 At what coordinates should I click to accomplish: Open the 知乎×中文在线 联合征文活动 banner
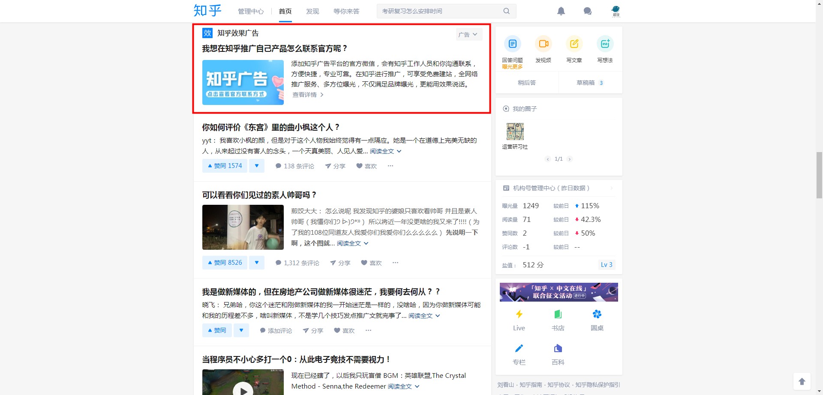point(559,292)
